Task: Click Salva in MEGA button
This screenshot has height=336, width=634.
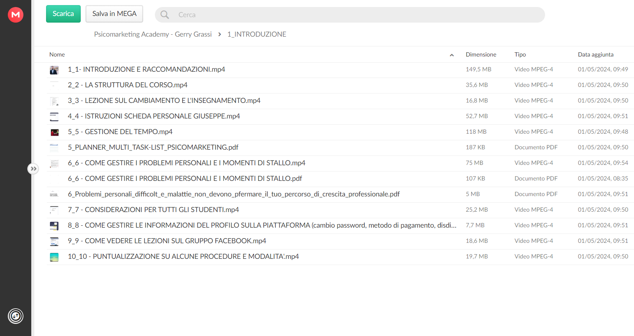Action: pos(114,14)
